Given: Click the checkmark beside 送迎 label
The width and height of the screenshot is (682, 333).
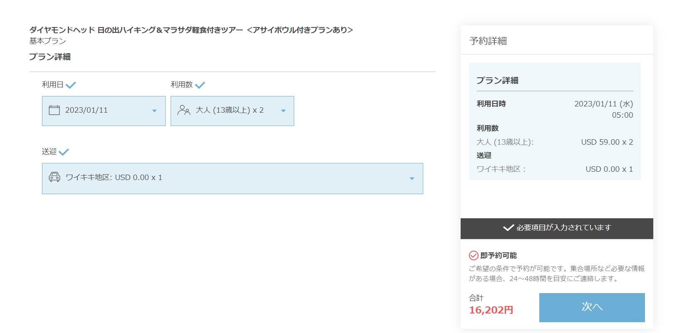Looking at the screenshot, I should click(x=64, y=152).
